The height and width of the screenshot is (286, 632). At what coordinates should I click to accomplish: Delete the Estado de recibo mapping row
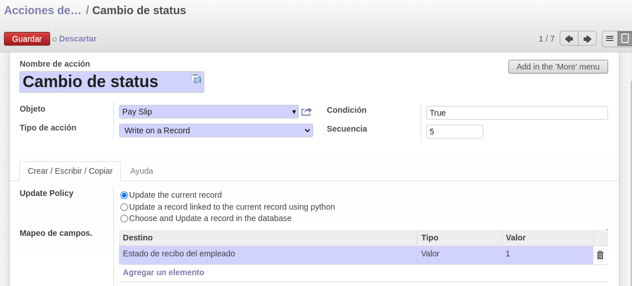[600, 255]
